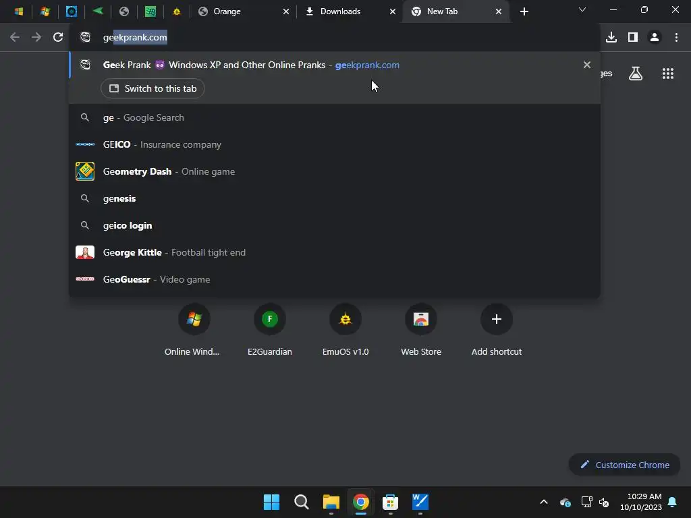Image resolution: width=691 pixels, height=518 pixels.
Task: Open the notifications bell
Action: coord(673,502)
